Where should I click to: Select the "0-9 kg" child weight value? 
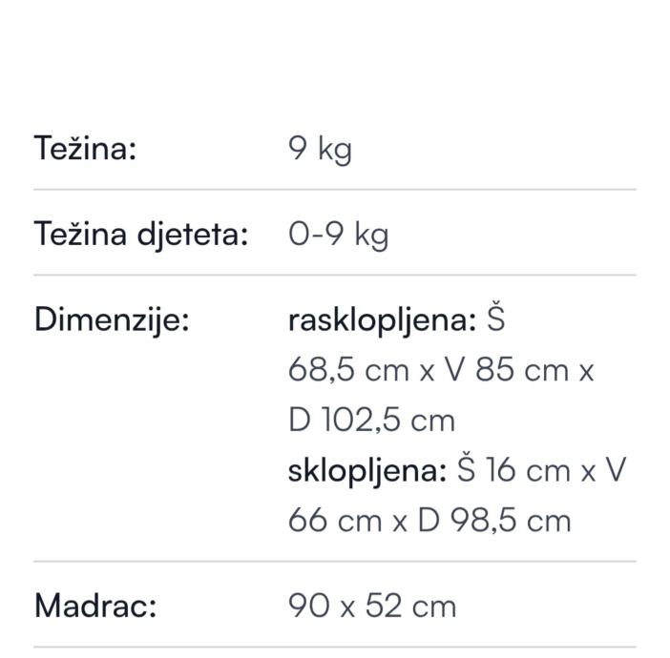338,234
